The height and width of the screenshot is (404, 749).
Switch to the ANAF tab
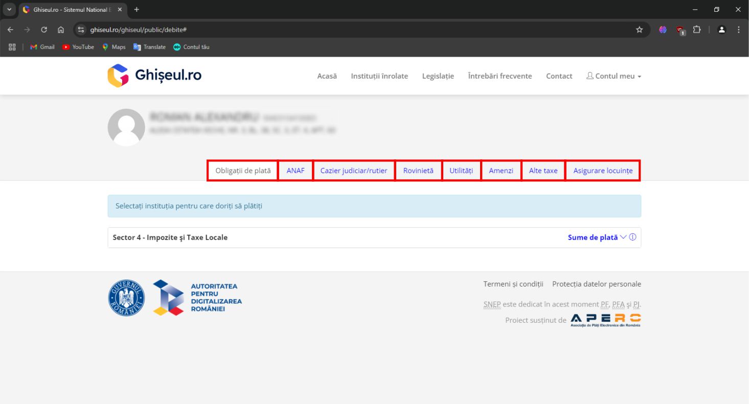point(296,171)
